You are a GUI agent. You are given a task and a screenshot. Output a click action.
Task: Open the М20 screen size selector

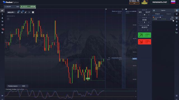(x=23, y=86)
